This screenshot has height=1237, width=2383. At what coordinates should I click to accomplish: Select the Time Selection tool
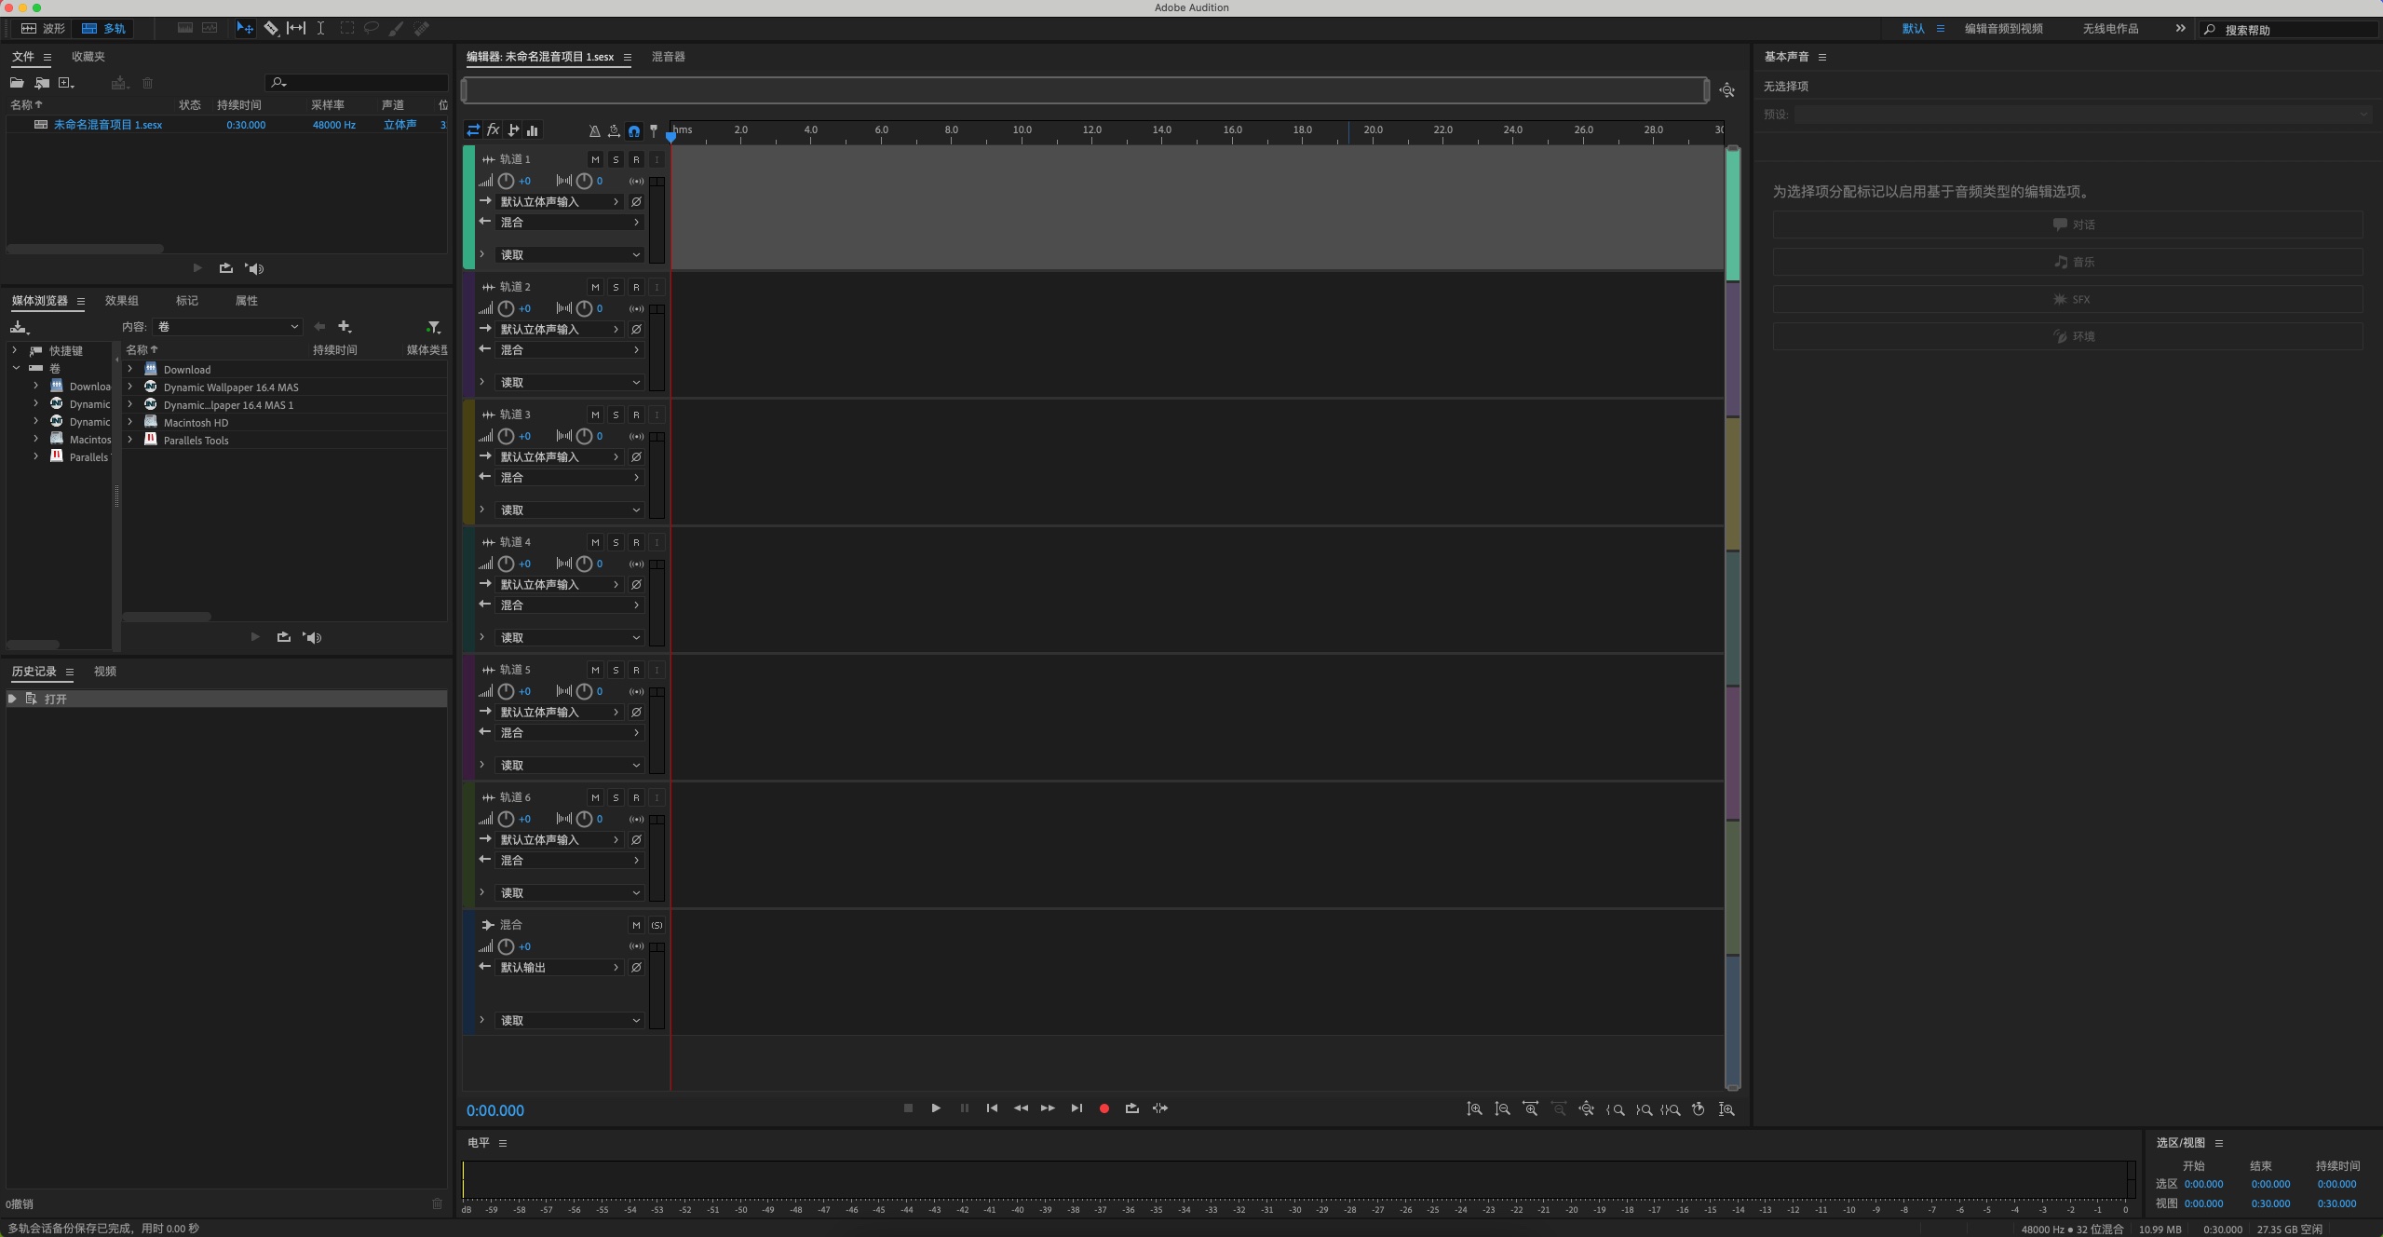(320, 29)
